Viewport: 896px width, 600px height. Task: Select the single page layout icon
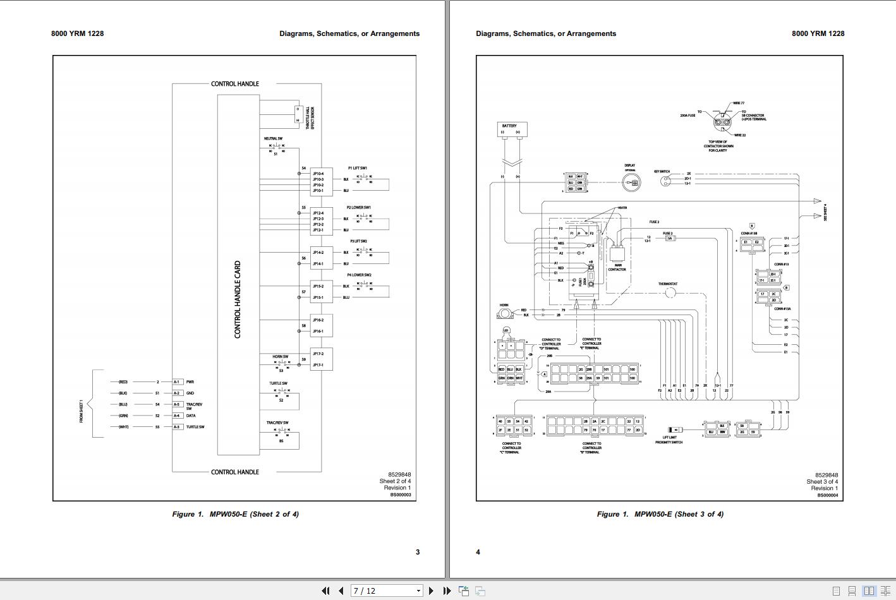pyautogui.click(x=836, y=591)
